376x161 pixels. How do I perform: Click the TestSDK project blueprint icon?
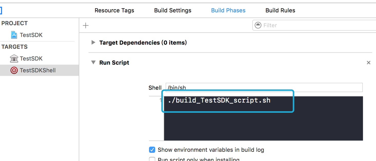pos(14,35)
